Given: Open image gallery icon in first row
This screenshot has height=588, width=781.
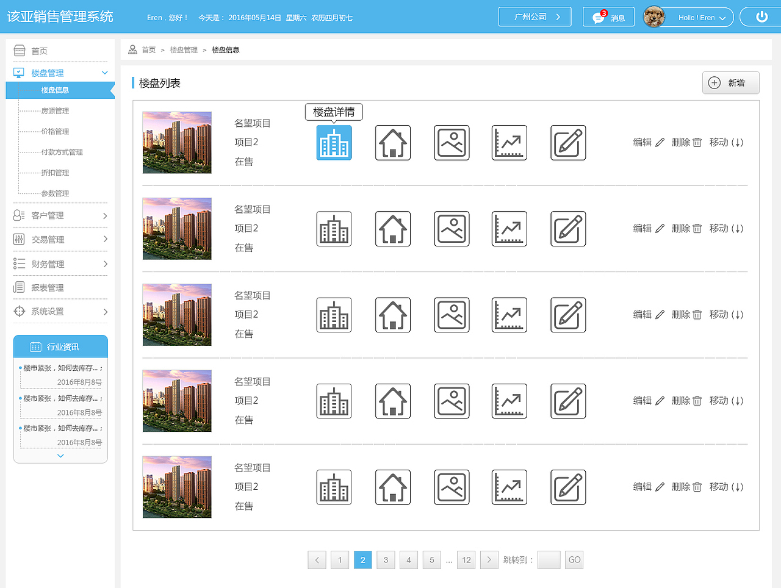Looking at the screenshot, I should pos(452,143).
